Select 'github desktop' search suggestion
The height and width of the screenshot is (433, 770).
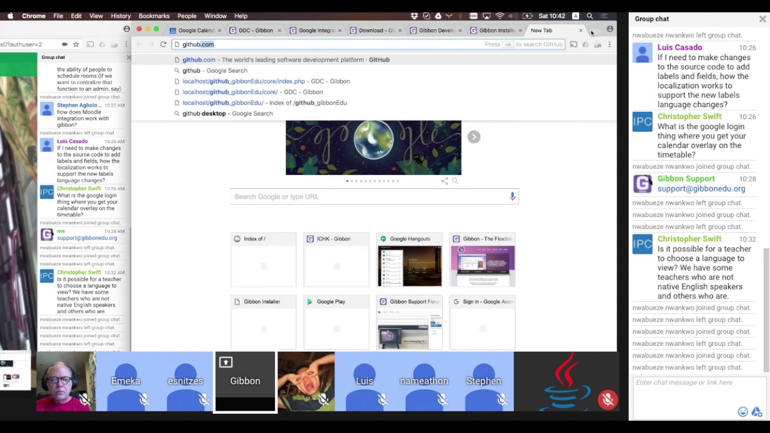374,114
